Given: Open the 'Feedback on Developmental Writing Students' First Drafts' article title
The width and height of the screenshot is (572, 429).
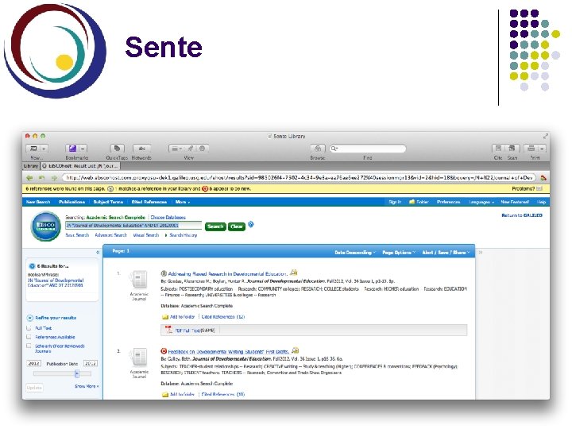Looking at the screenshot, I should (228, 352).
